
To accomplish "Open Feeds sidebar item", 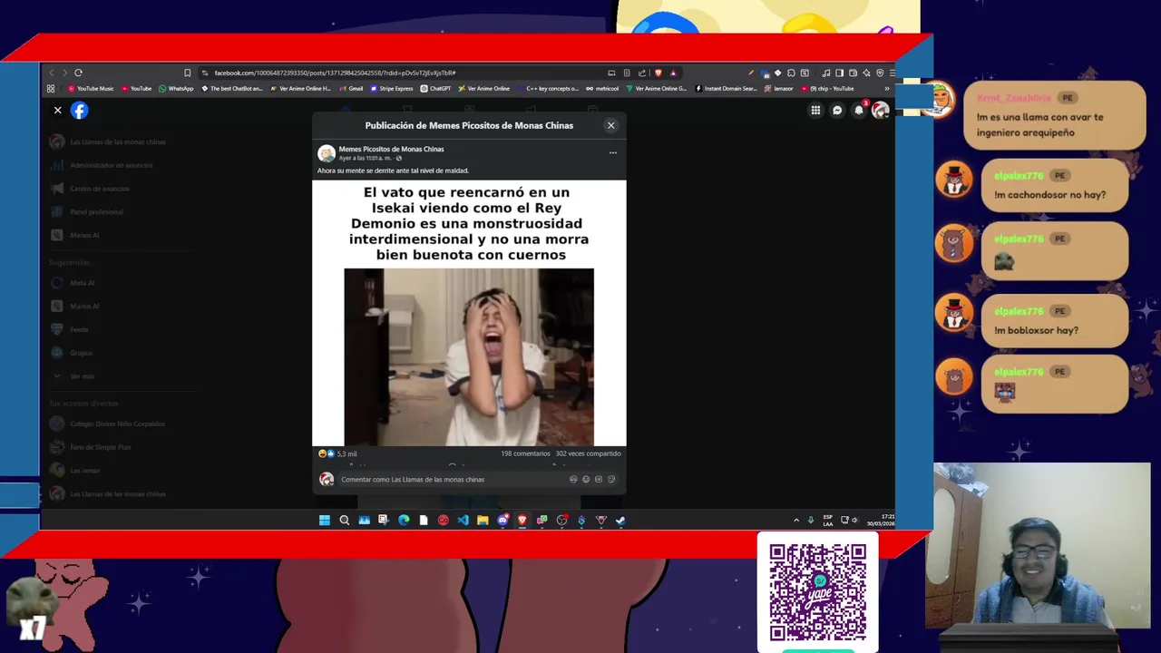I will pos(79,330).
